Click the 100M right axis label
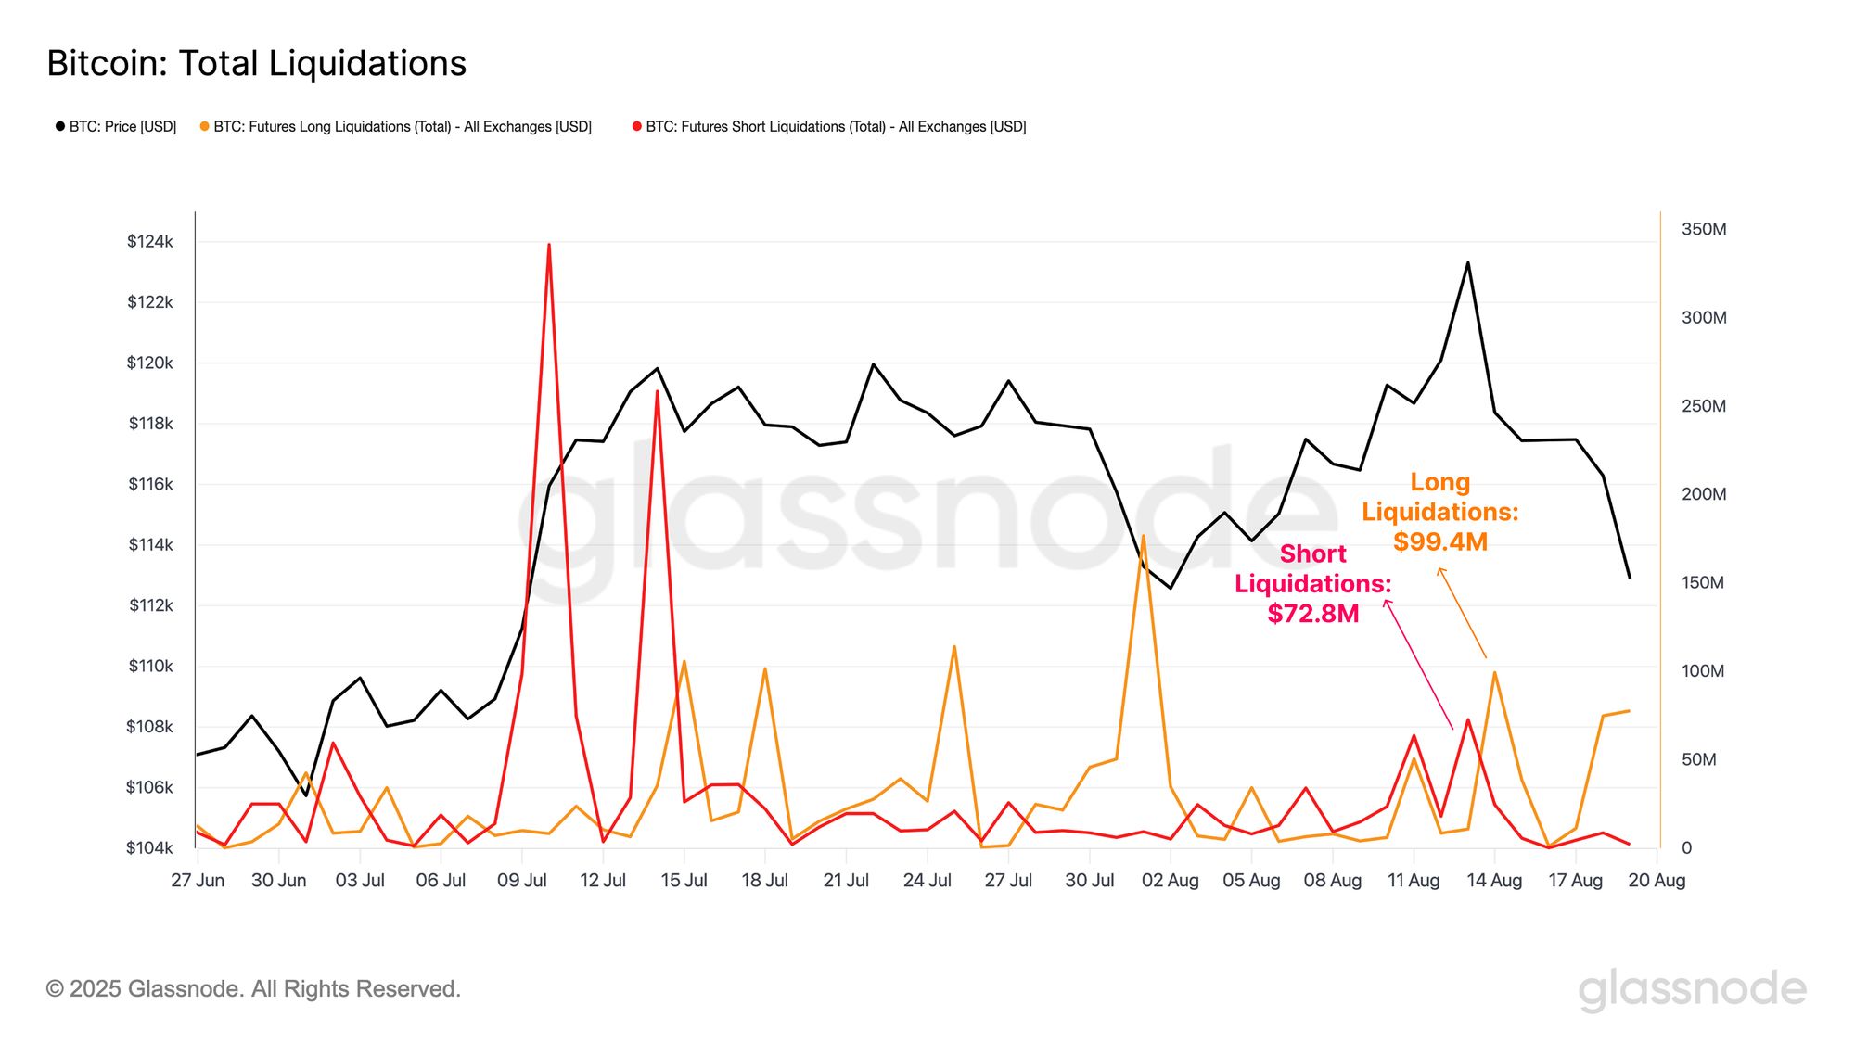The image size is (1855, 1043). pos(1703,670)
